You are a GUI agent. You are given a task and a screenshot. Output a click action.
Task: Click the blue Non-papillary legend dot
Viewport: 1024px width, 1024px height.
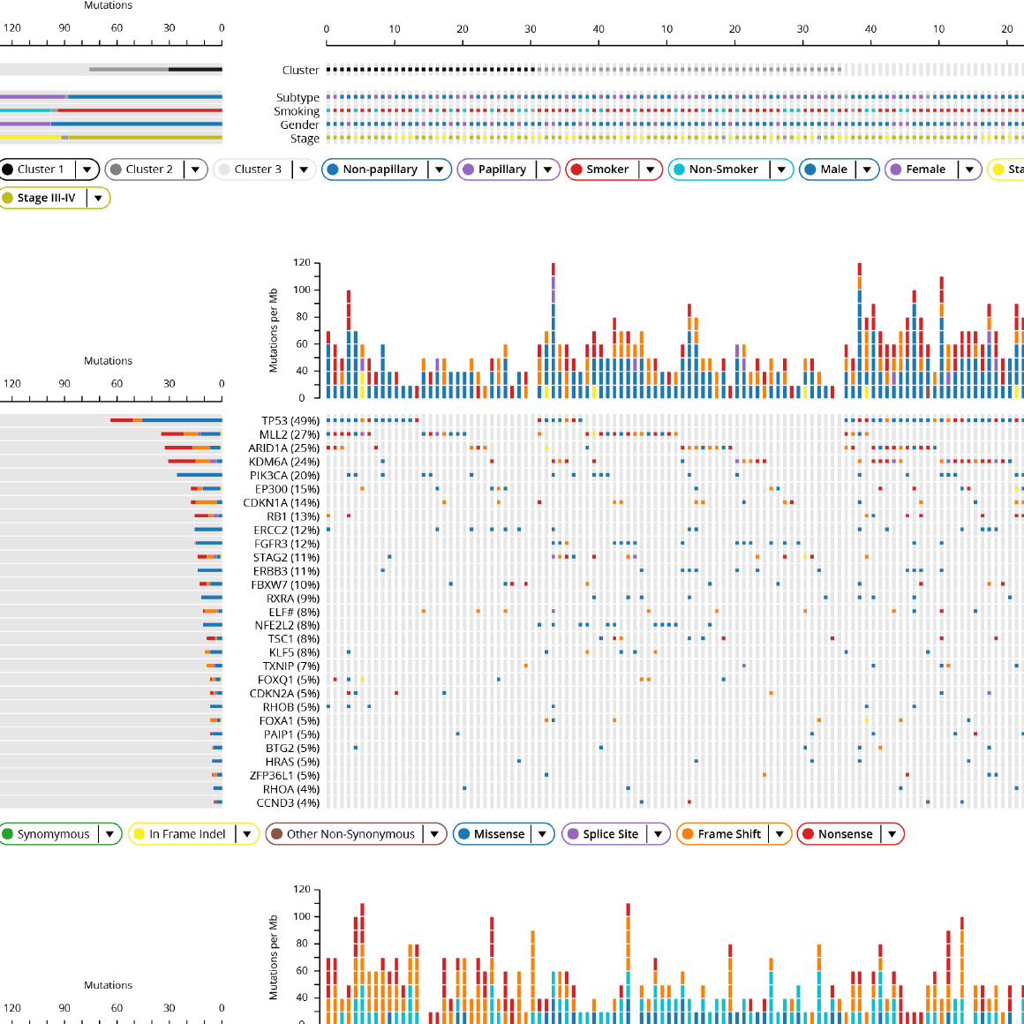(x=333, y=169)
